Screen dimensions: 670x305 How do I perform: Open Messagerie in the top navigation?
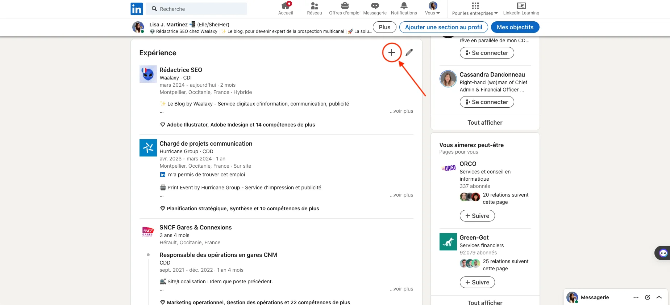click(x=375, y=9)
